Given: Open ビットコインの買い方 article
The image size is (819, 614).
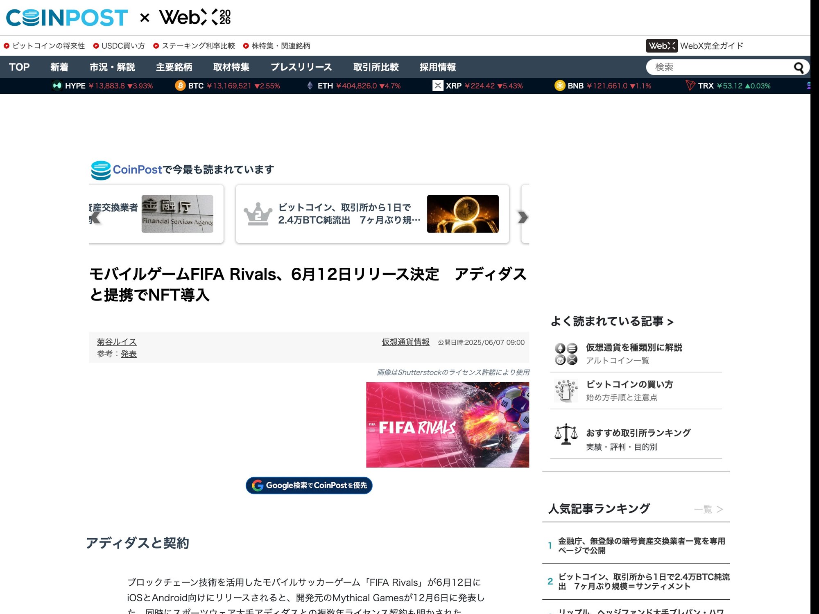Looking at the screenshot, I should point(629,384).
